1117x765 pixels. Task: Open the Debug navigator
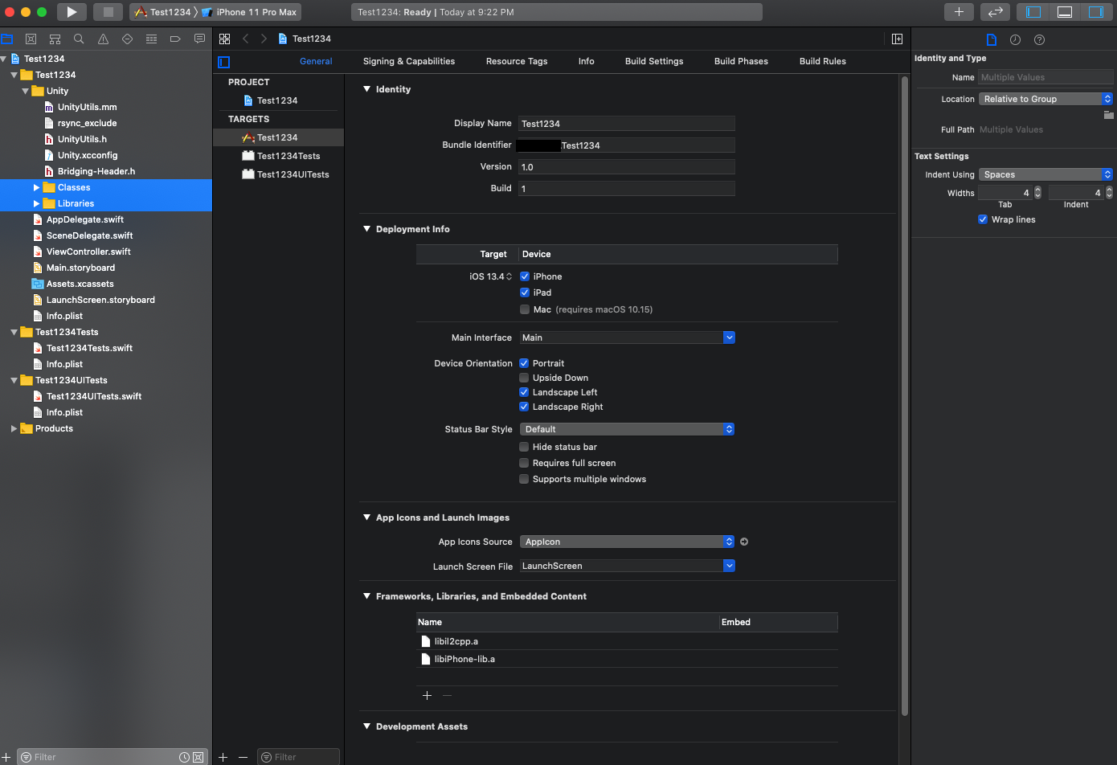click(x=151, y=39)
